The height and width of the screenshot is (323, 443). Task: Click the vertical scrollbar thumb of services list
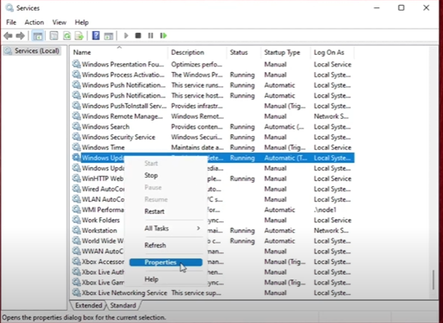click(x=433, y=280)
